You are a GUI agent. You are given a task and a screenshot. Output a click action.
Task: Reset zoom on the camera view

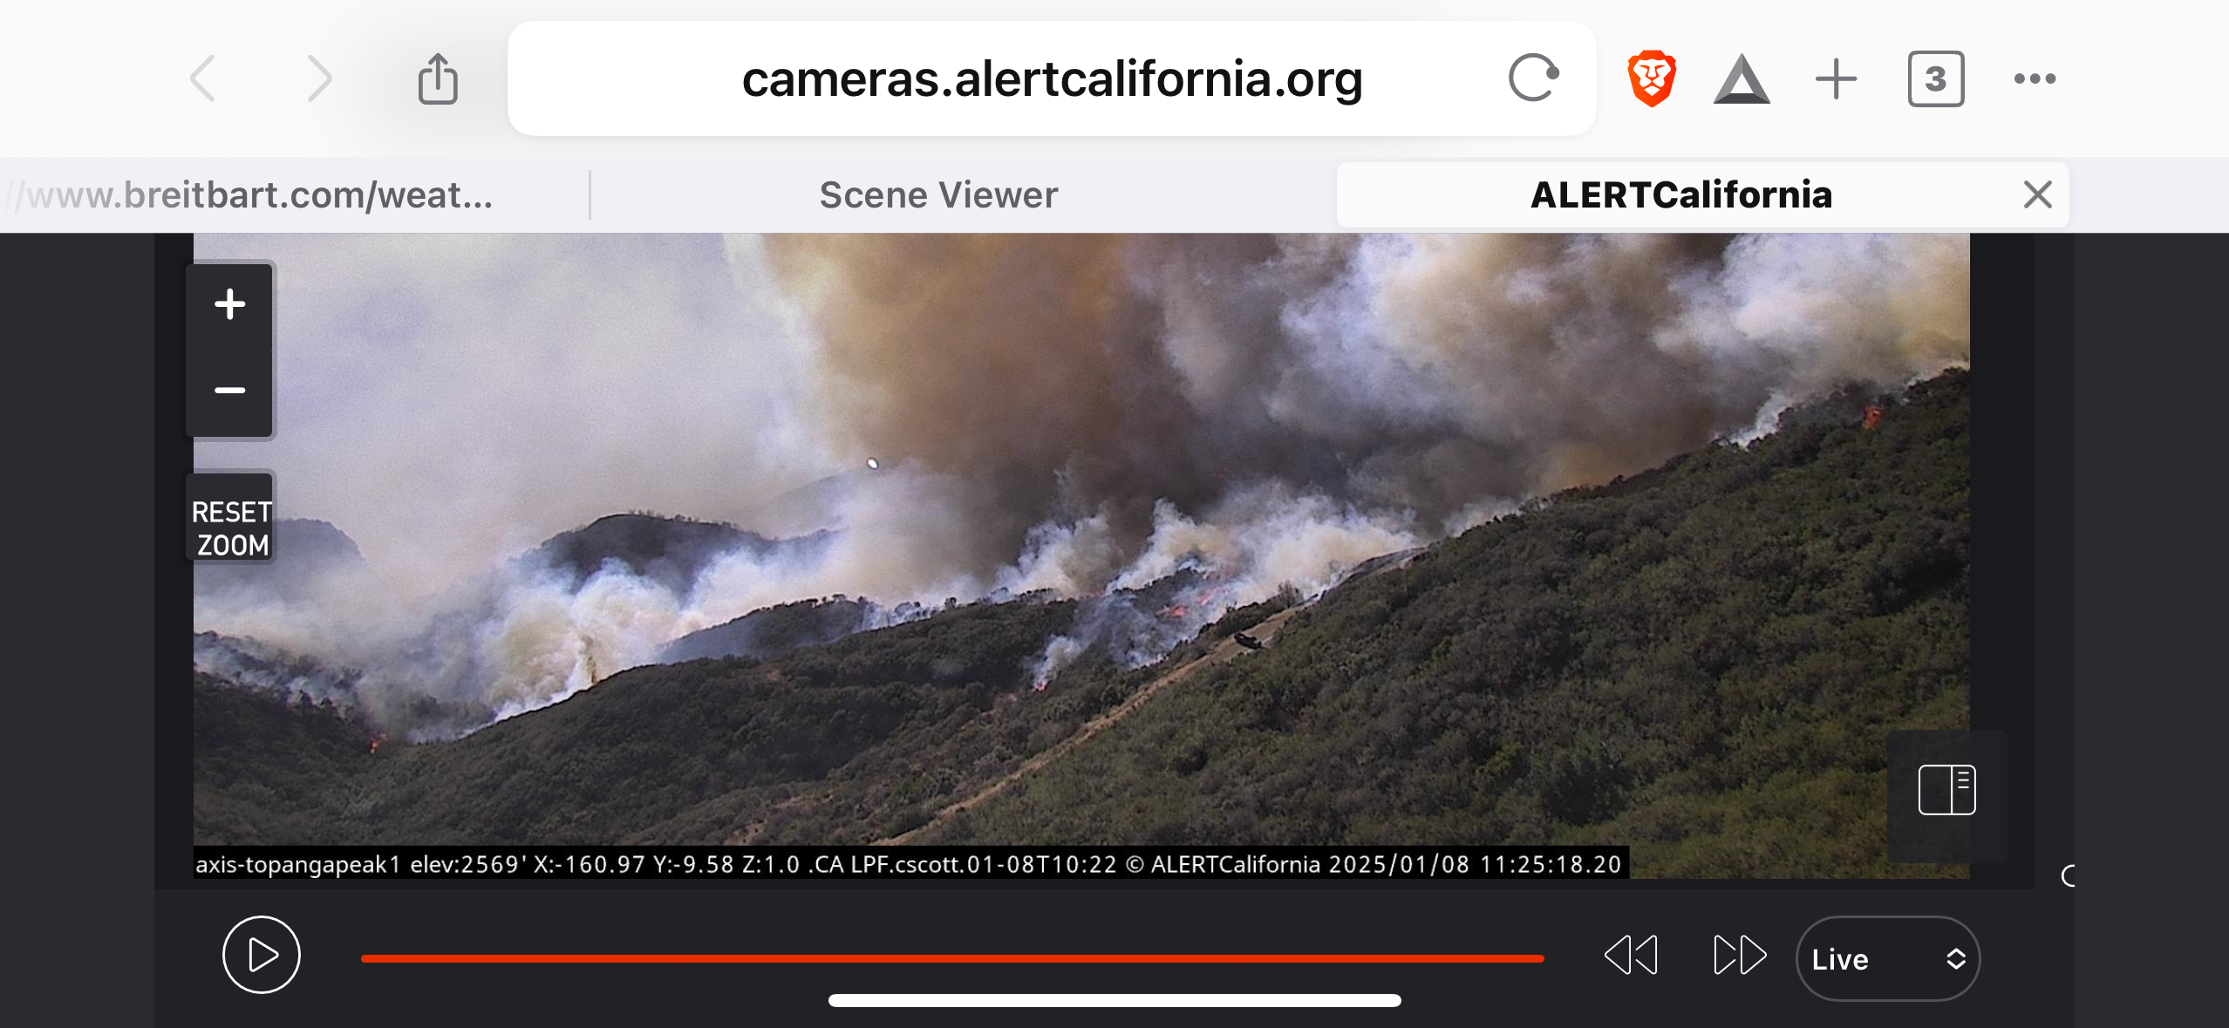click(x=232, y=528)
